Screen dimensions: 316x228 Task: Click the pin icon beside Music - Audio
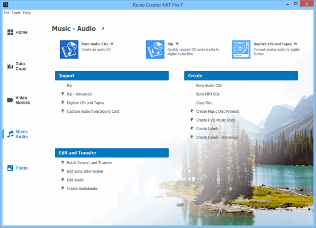103,29
